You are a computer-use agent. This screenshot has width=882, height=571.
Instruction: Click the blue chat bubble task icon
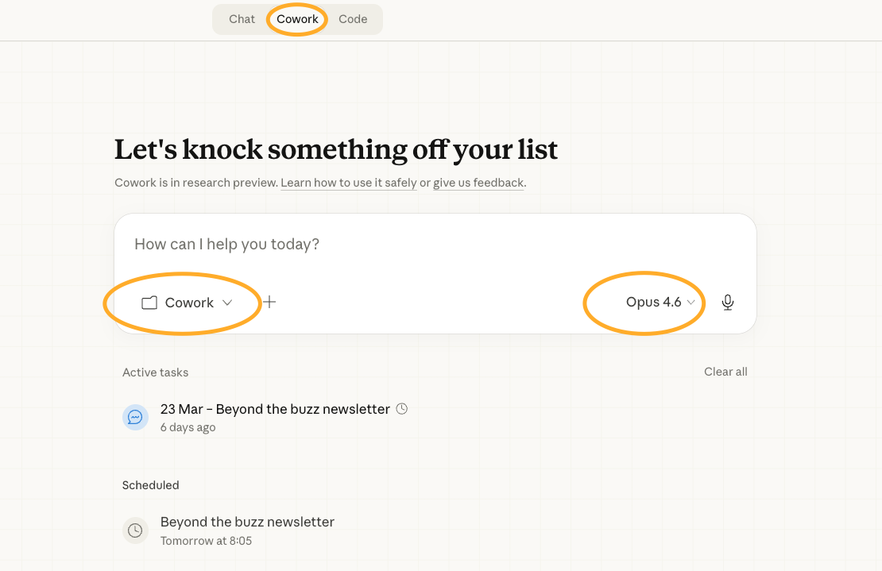(x=135, y=417)
